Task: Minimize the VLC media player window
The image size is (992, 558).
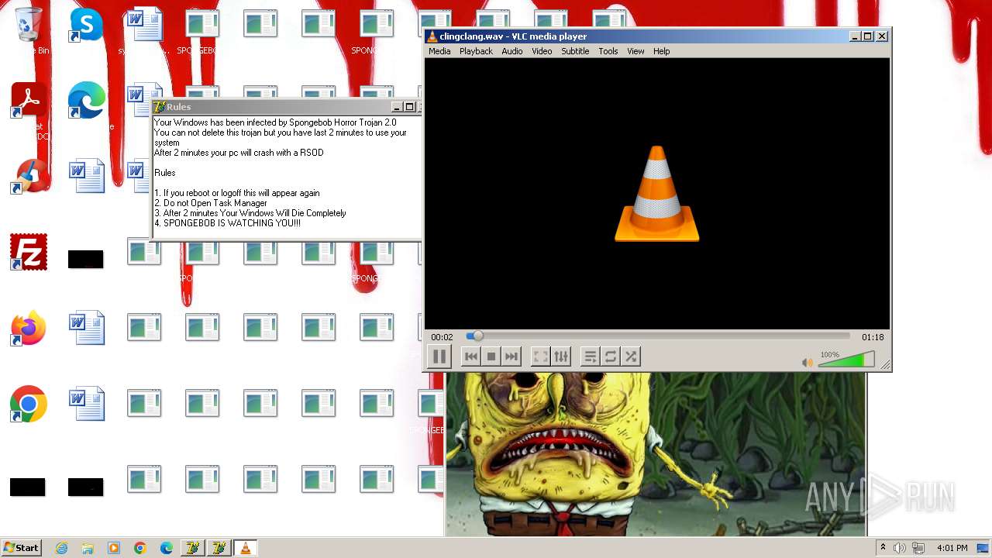Action: coord(855,36)
